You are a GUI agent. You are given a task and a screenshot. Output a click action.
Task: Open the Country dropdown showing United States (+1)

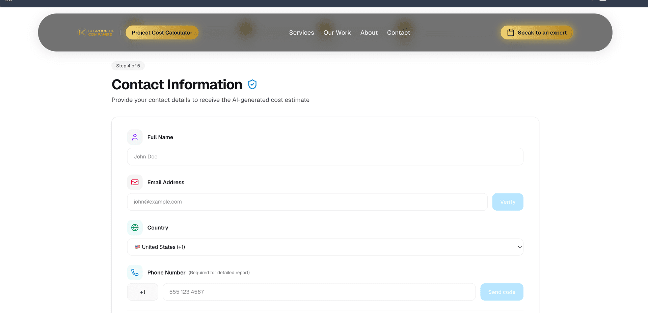(325, 247)
